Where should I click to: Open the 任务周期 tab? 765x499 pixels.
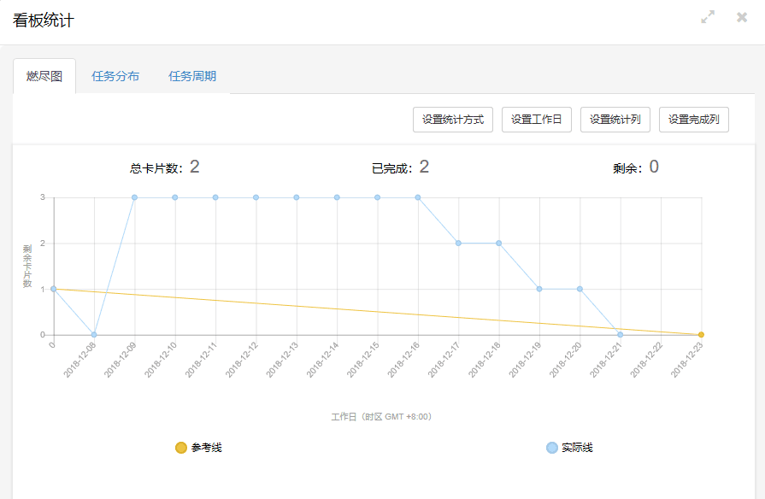pyautogui.click(x=192, y=76)
